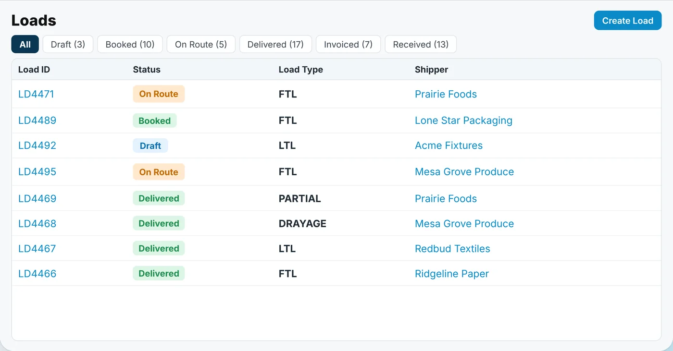The height and width of the screenshot is (351, 673).
Task: Select the Received (13) tab
Action: click(x=421, y=44)
